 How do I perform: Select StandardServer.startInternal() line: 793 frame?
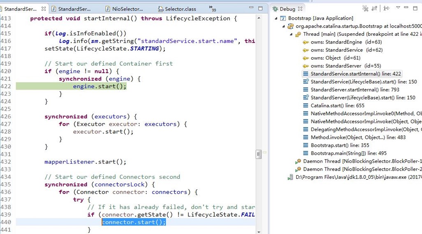pos(355,90)
